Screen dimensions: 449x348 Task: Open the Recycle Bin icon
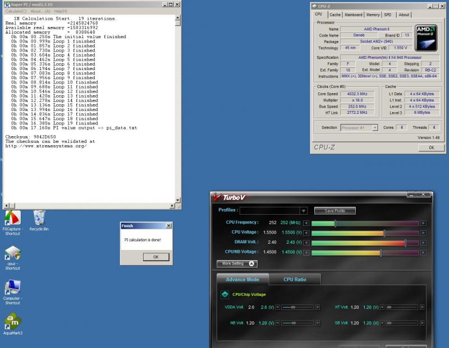tap(39, 217)
